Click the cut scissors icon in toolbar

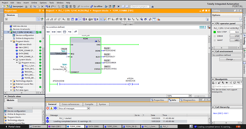[31, 6]
